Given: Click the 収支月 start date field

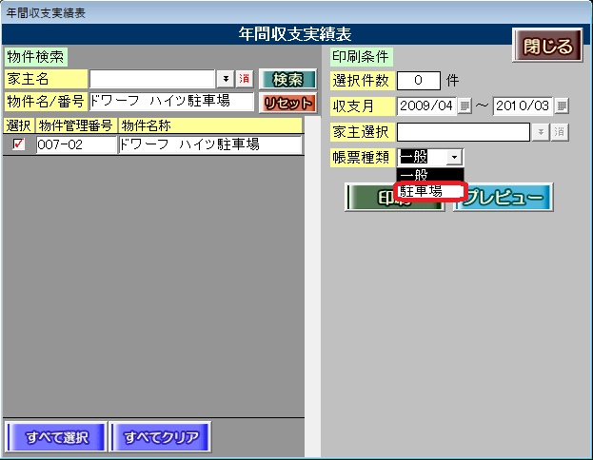Looking at the screenshot, I should [x=426, y=105].
